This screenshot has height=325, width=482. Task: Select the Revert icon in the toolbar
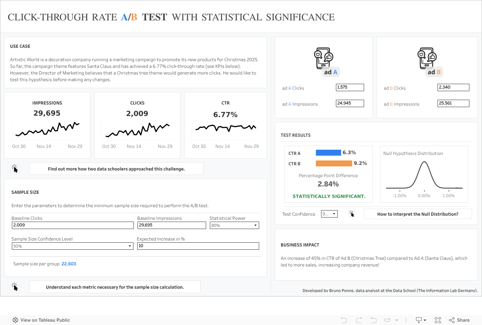[373, 320]
